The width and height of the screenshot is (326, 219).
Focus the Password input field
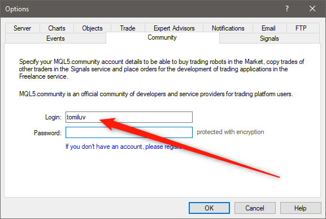point(129,132)
